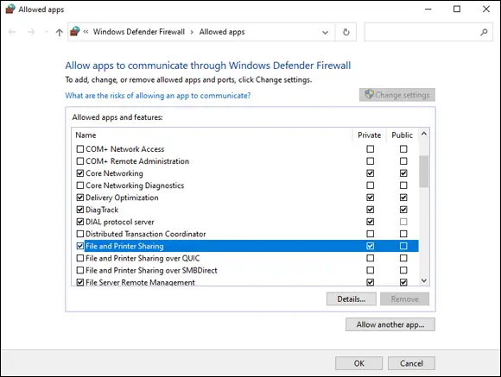Image resolution: width=501 pixels, height=377 pixels.
Task: Click the search magnifier icon
Action: click(484, 32)
